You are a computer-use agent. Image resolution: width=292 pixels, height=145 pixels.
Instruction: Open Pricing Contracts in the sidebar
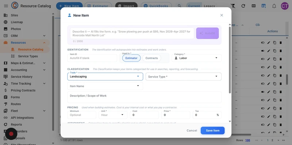[x=23, y=90]
